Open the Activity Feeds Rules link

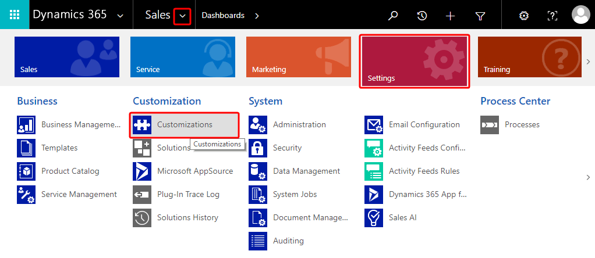(x=424, y=171)
